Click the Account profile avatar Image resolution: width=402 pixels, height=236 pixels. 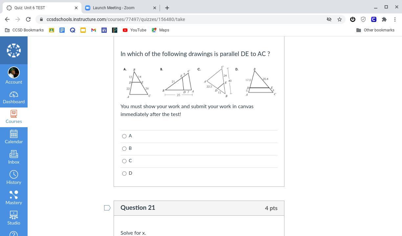pyautogui.click(x=14, y=72)
